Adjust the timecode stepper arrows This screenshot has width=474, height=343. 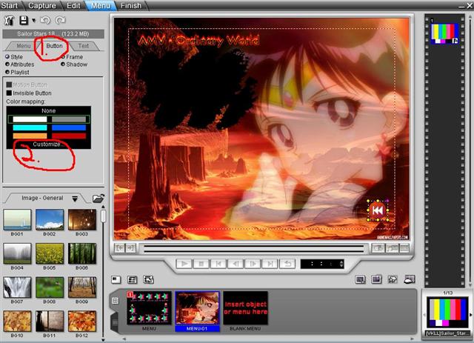coord(341,264)
